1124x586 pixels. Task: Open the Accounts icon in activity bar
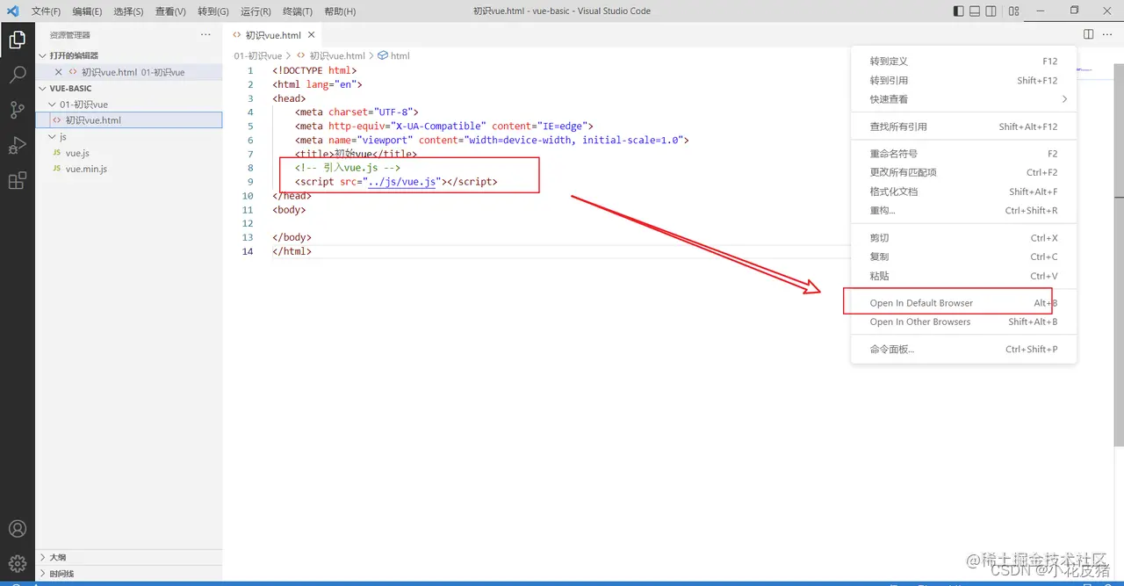tap(17, 529)
